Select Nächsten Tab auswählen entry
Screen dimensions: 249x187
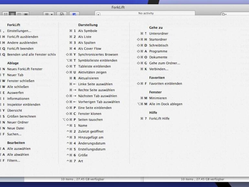click(x=98, y=96)
